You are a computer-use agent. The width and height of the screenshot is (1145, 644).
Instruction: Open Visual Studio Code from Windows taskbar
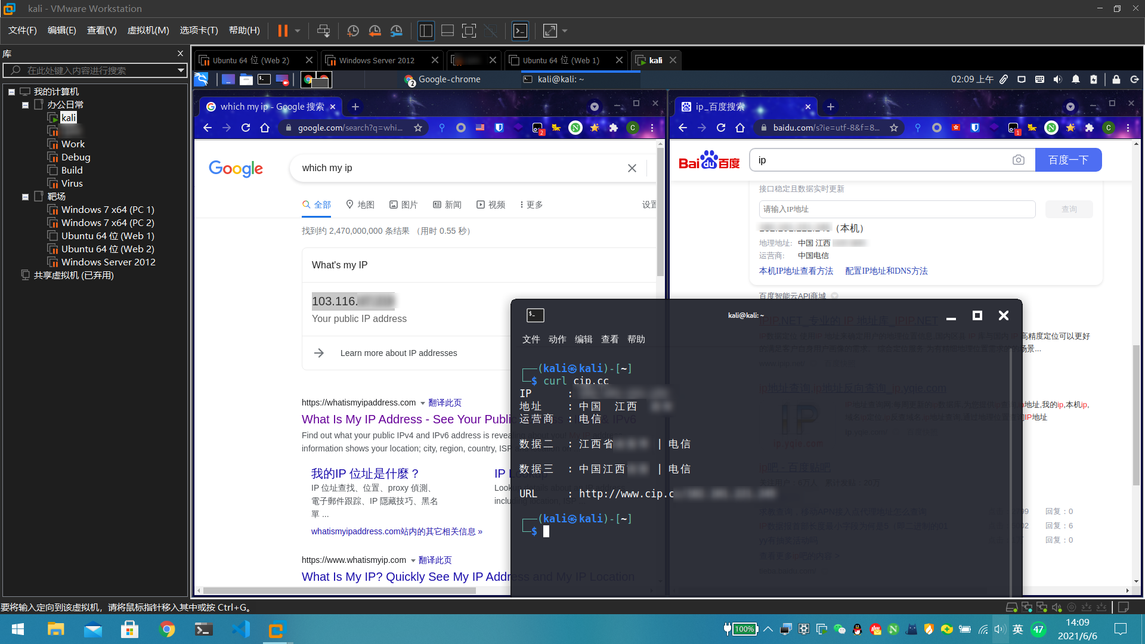tap(241, 629)
